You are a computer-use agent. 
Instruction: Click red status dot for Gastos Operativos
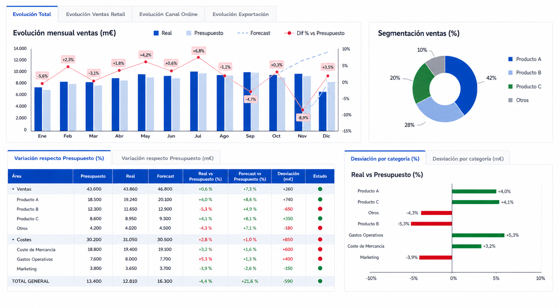pyautogui.click(x=320, y=259)
